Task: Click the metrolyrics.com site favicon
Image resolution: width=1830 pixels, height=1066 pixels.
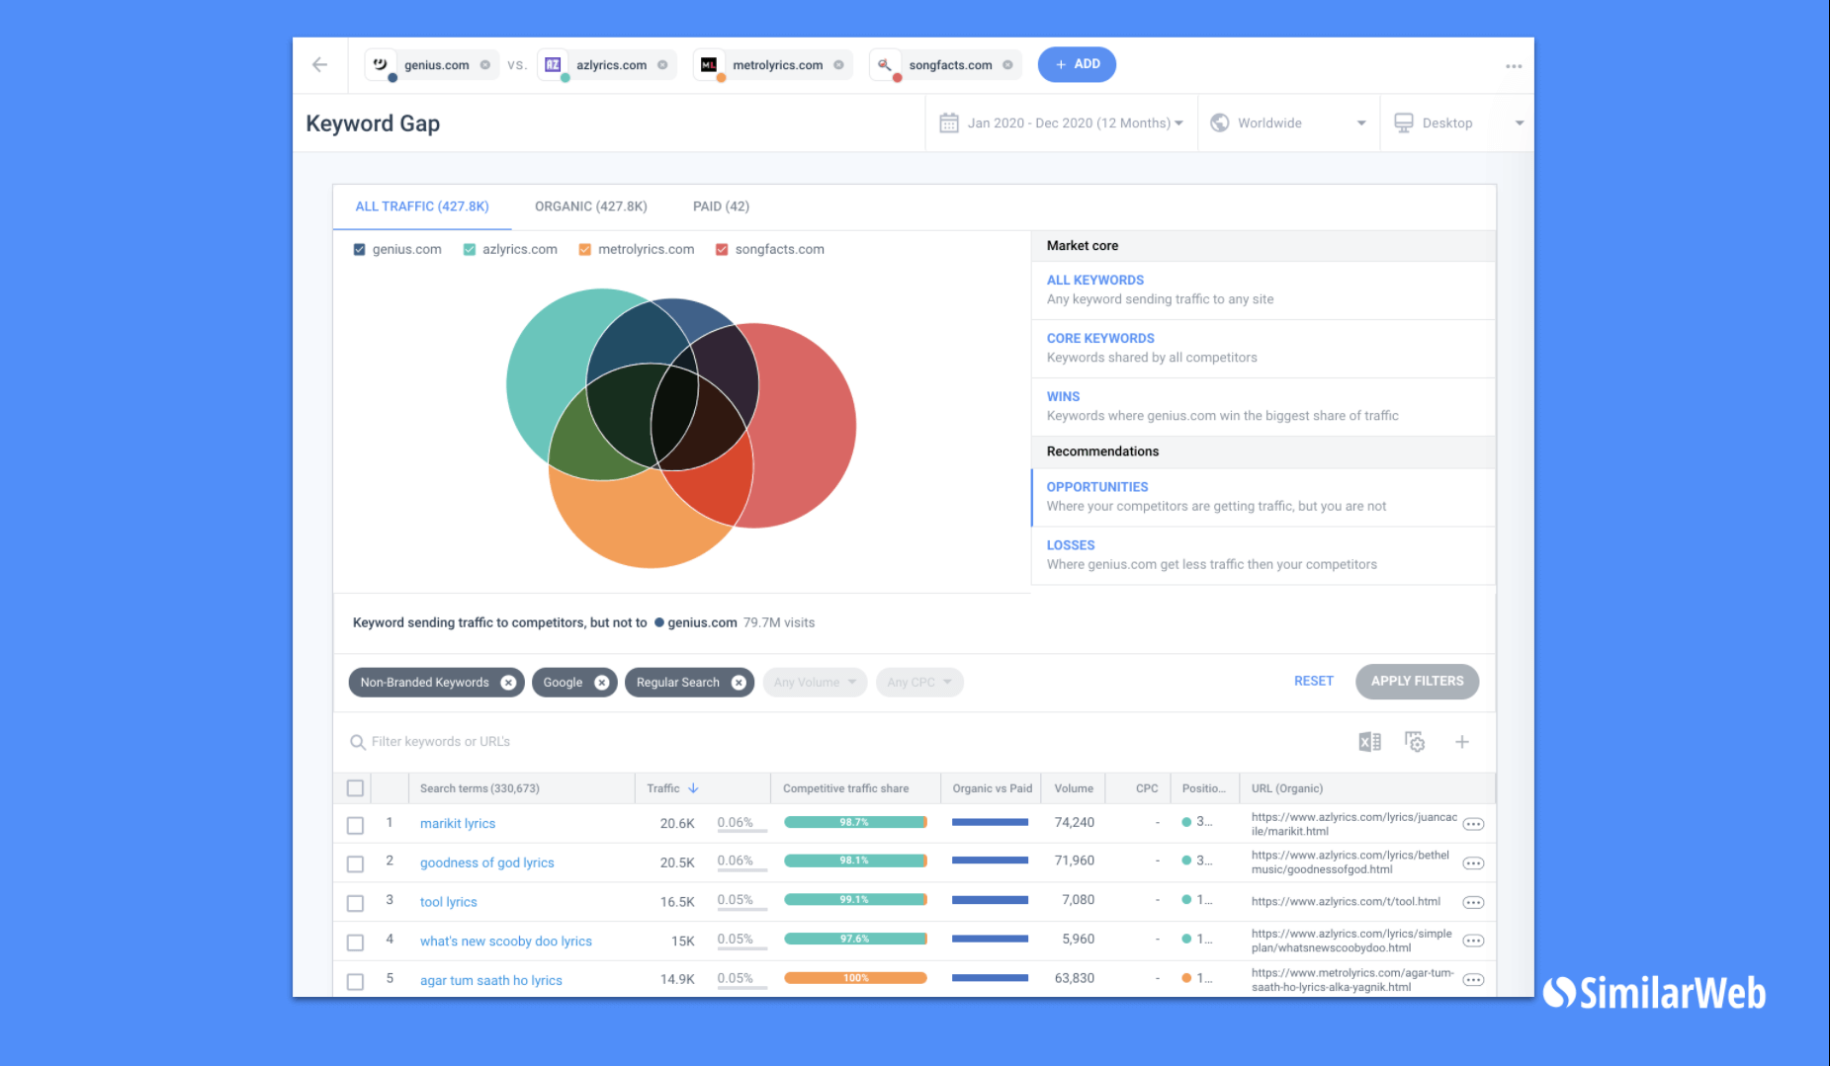Action: 709,64
